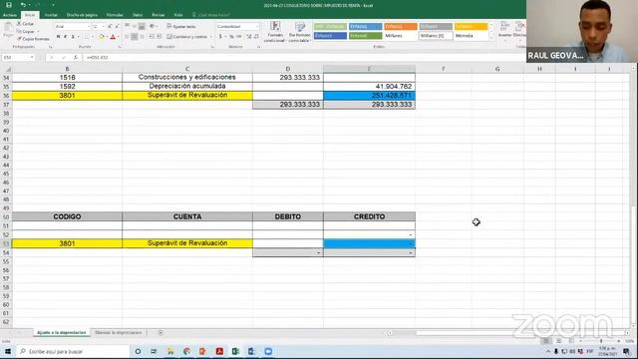Undo the last action
This screenshot has height=359, width=638.
(x=23, y=5)
